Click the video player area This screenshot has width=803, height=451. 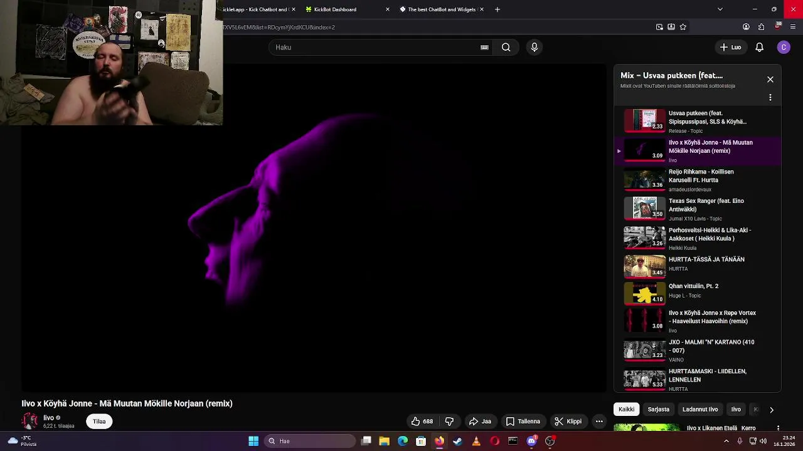314,229
